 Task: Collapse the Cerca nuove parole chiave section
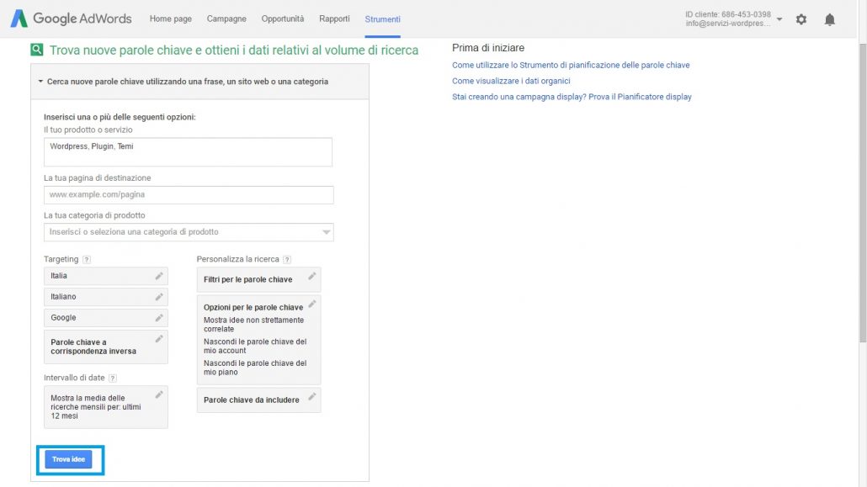(x=40, y=82)
